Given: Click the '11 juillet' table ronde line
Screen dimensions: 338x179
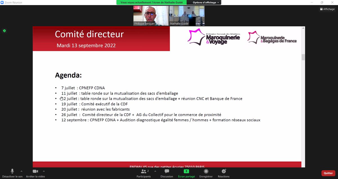Looking at the screenshot, I should 120,93.
